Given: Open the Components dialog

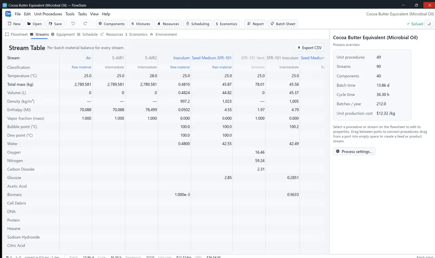Looking at the screenshot, I should pyautogui.click(x=111, y=24).
